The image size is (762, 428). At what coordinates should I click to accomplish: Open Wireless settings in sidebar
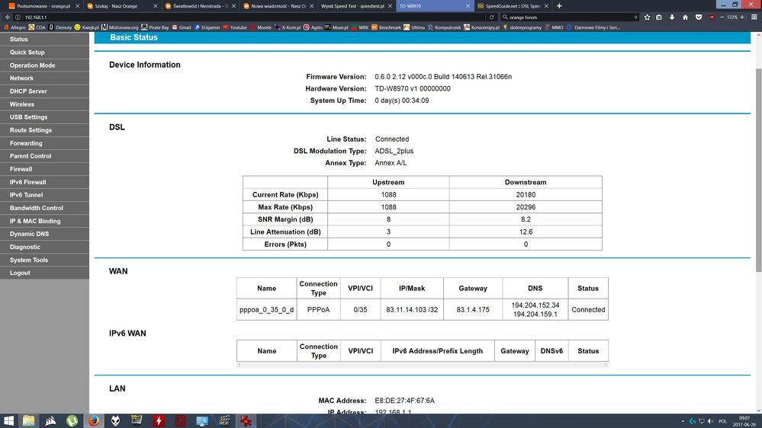click(22, 104)
